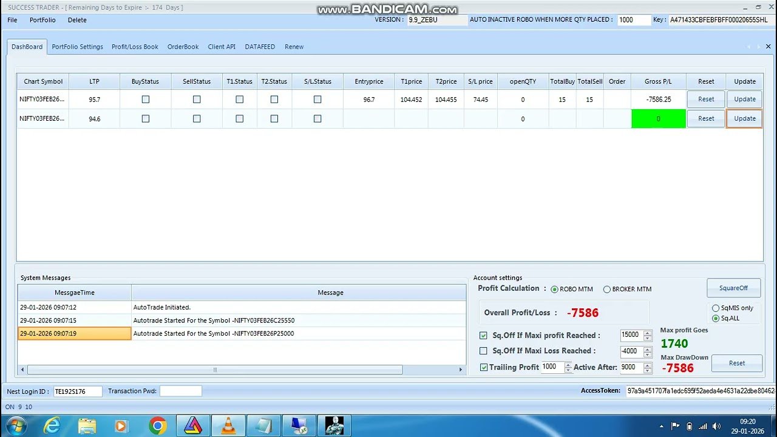
Task: Launch Internet Explorer from the taskbar
Action: point(52,425)
